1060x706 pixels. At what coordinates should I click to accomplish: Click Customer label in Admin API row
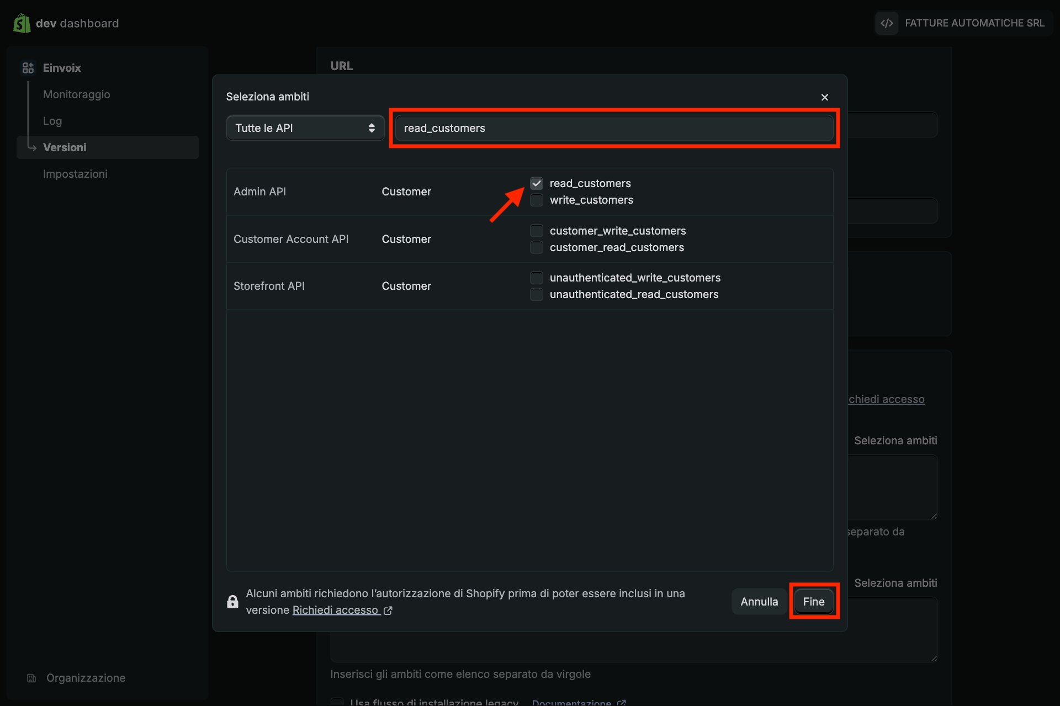tap(406, 192)
